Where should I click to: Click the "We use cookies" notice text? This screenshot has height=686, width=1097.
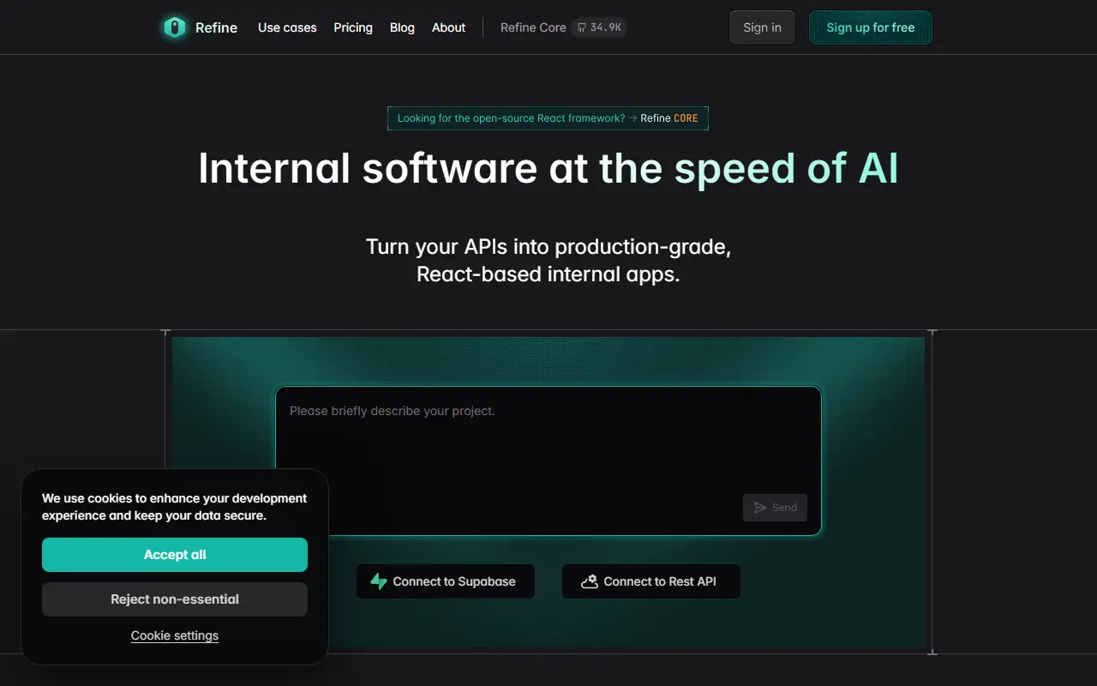click(175, 507)
